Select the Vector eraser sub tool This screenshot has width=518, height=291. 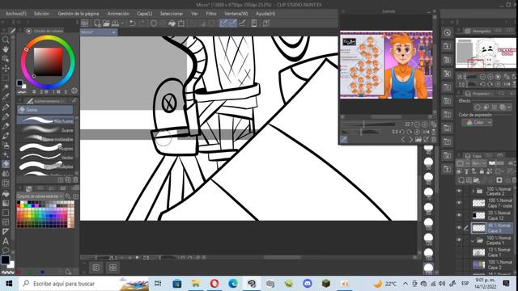[x=45, y=157]
